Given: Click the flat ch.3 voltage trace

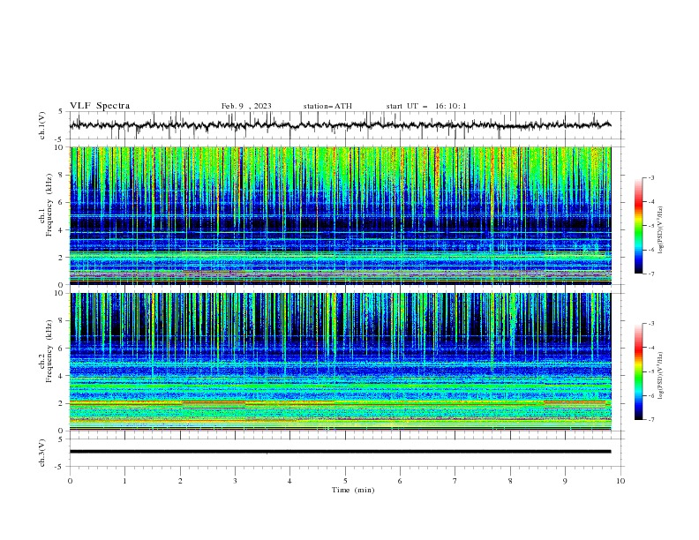Looking at the screenshot, I should click(340, 452).
